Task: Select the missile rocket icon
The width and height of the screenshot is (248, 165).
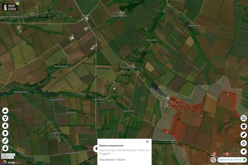Action: point(5,141)
